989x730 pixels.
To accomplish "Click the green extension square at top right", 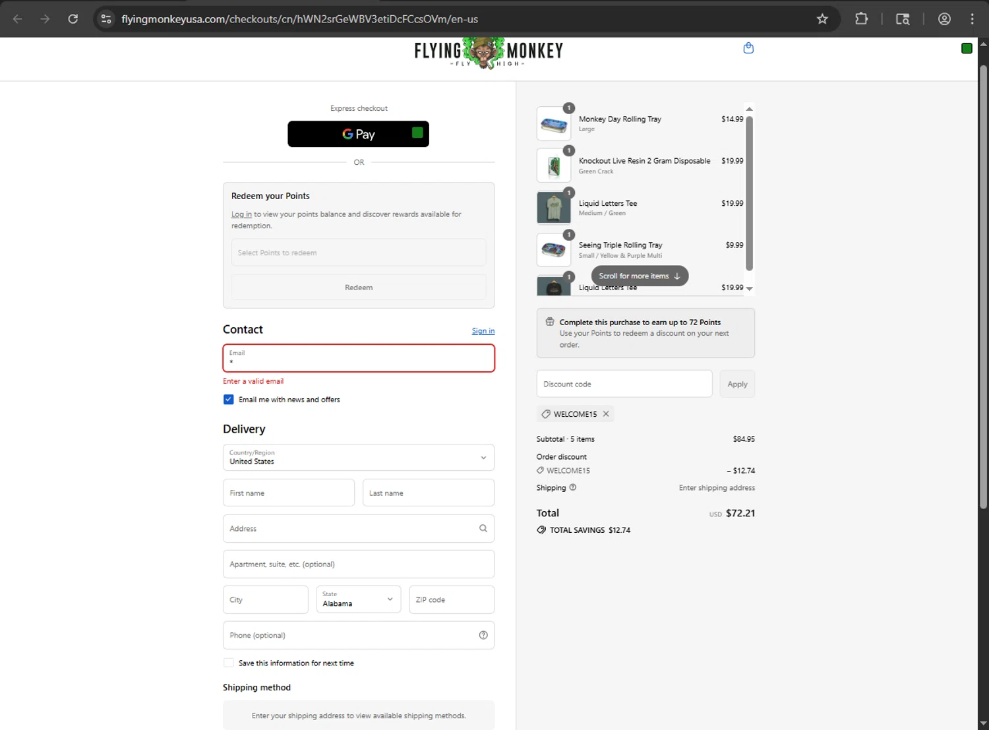I will [967, 48].
